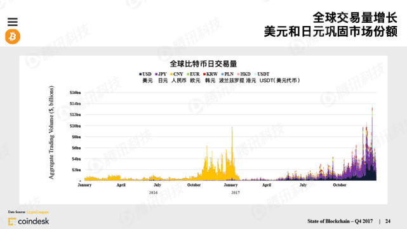This screenshot has height=229, width=407.
Task: Click the KRW legend entry
Action: (210, 74)
